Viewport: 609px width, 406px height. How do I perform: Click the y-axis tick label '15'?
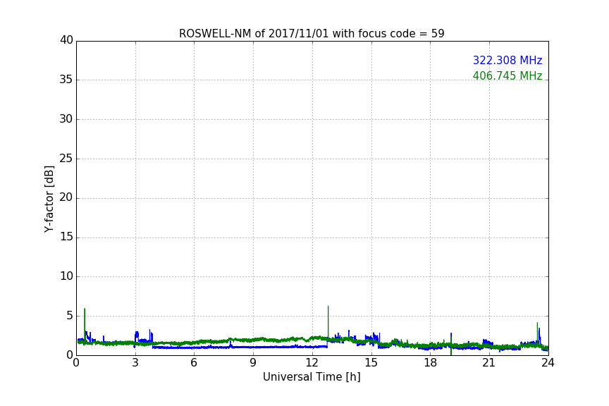66,237
